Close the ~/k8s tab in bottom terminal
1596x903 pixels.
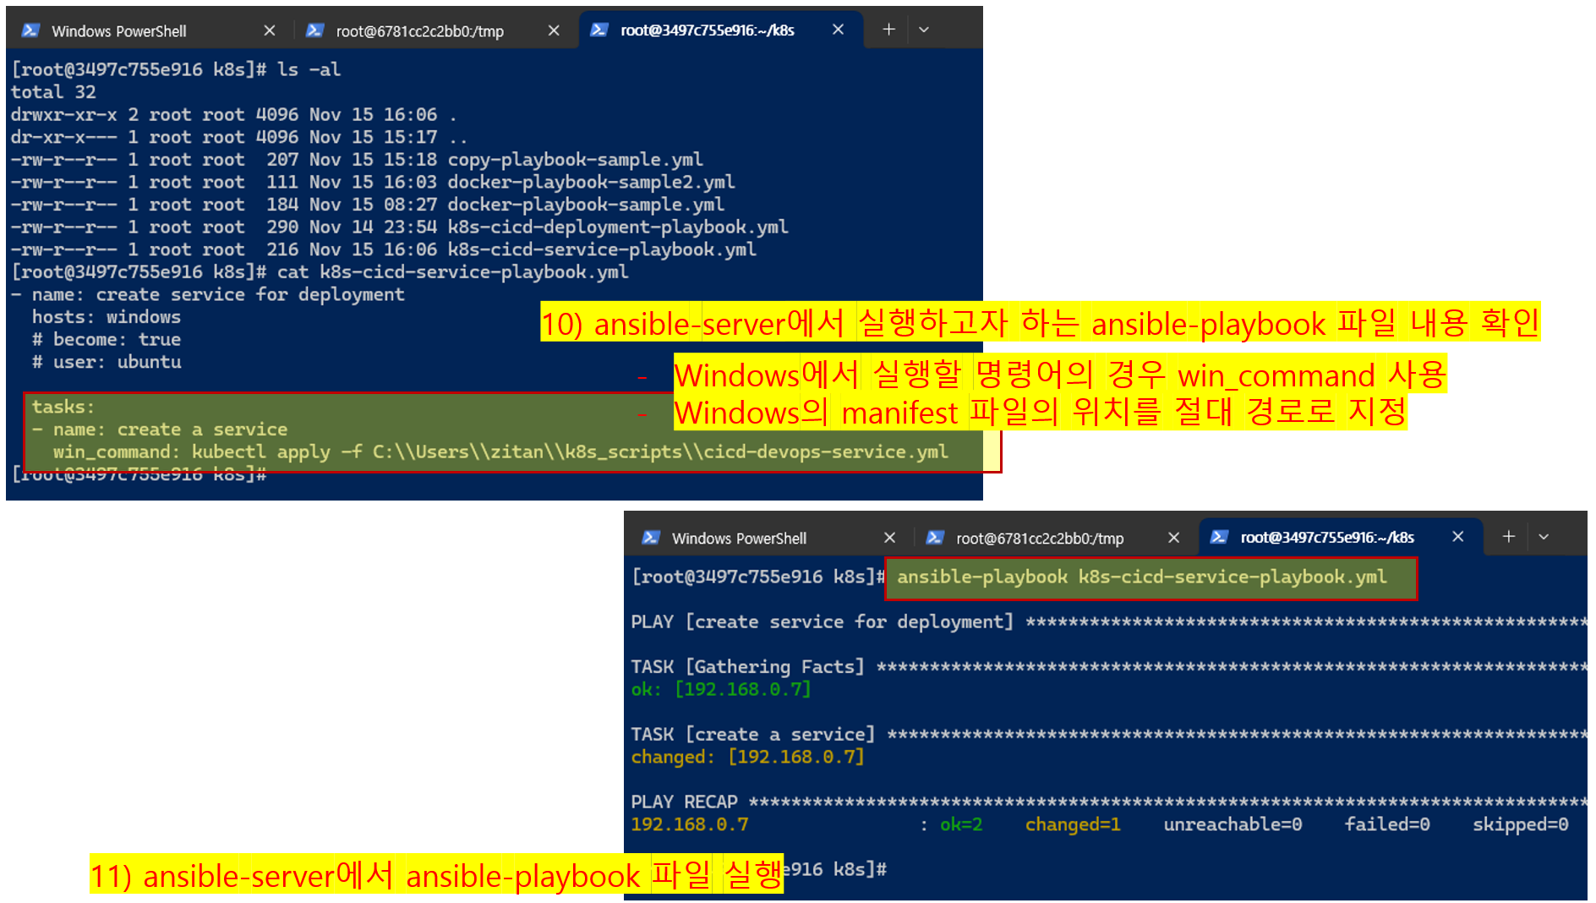1457,537
